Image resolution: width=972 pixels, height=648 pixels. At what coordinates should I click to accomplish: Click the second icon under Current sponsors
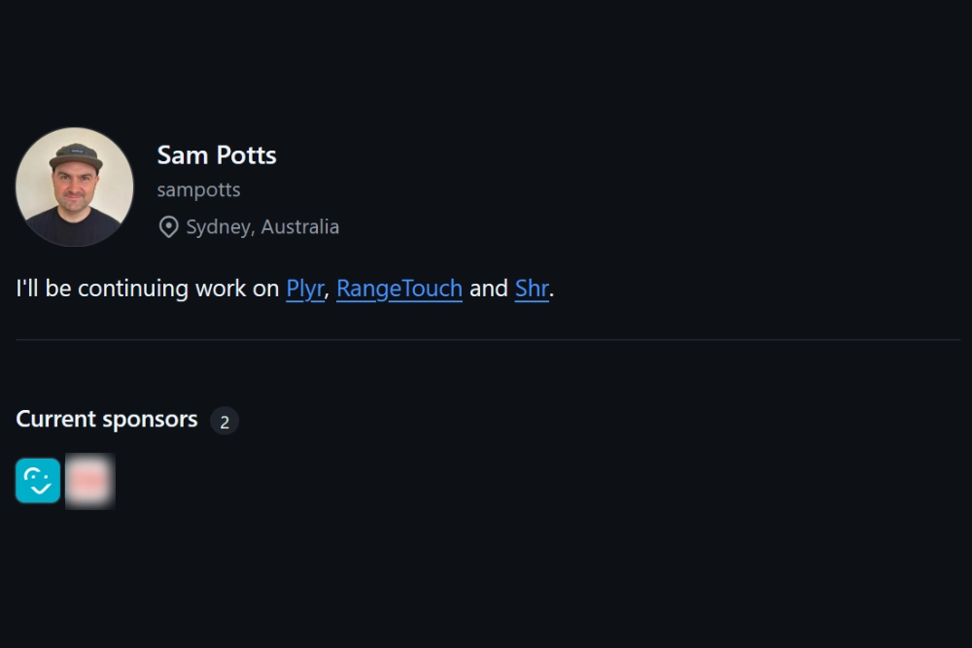pyautogui.click(x=89, y=481)
